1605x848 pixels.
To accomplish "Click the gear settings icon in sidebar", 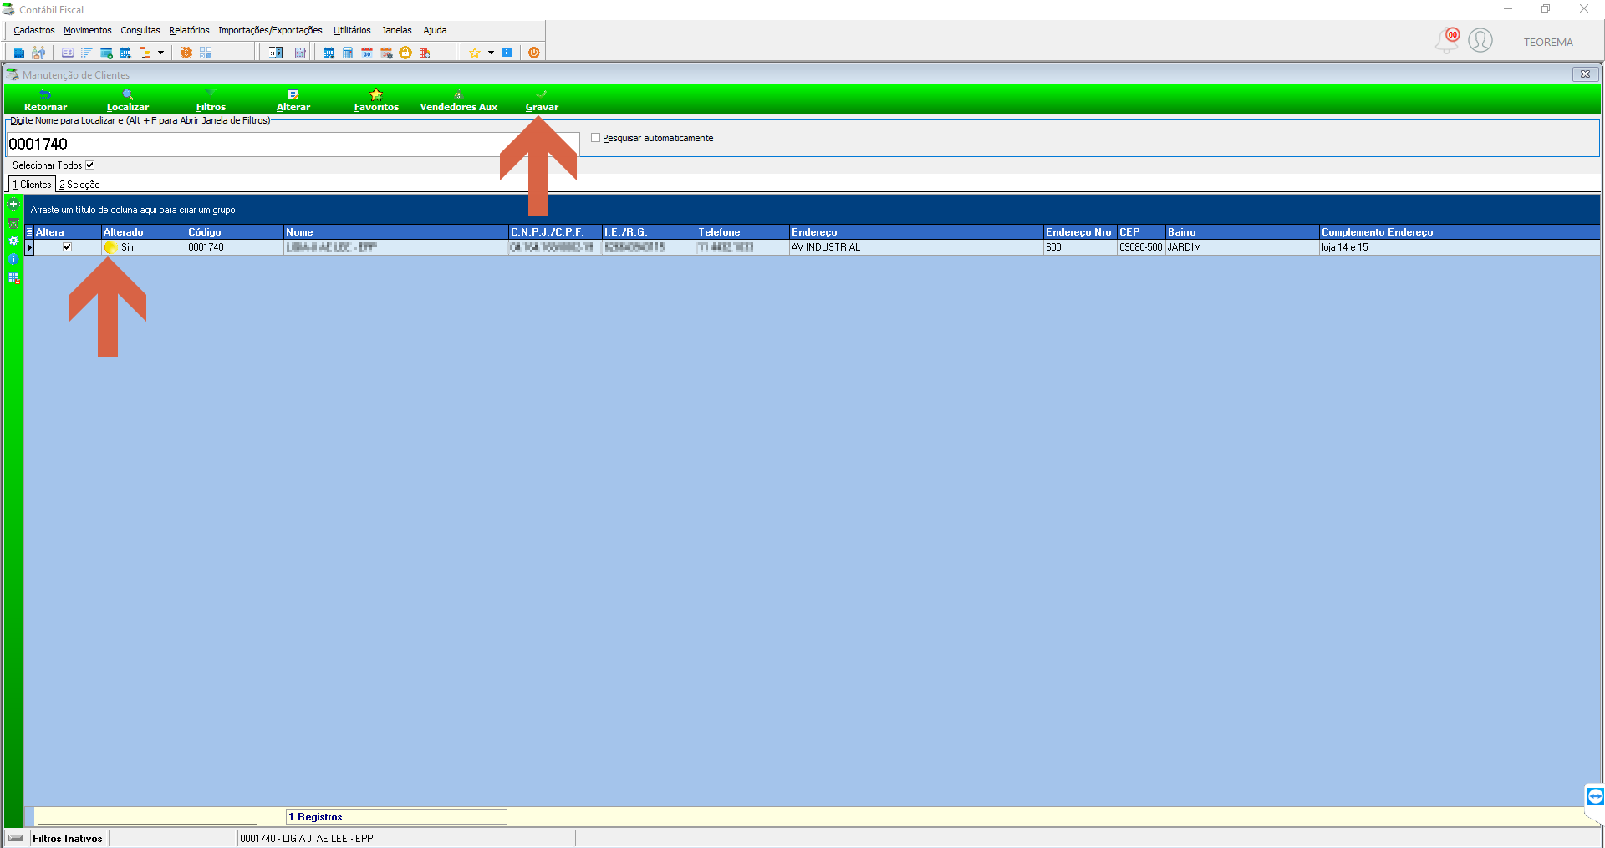I will (x=13, y=241).
